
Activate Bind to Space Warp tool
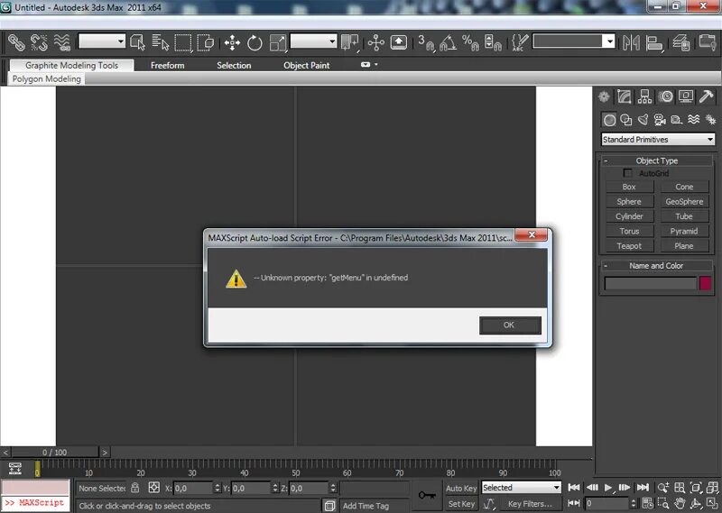coord(62,42)
